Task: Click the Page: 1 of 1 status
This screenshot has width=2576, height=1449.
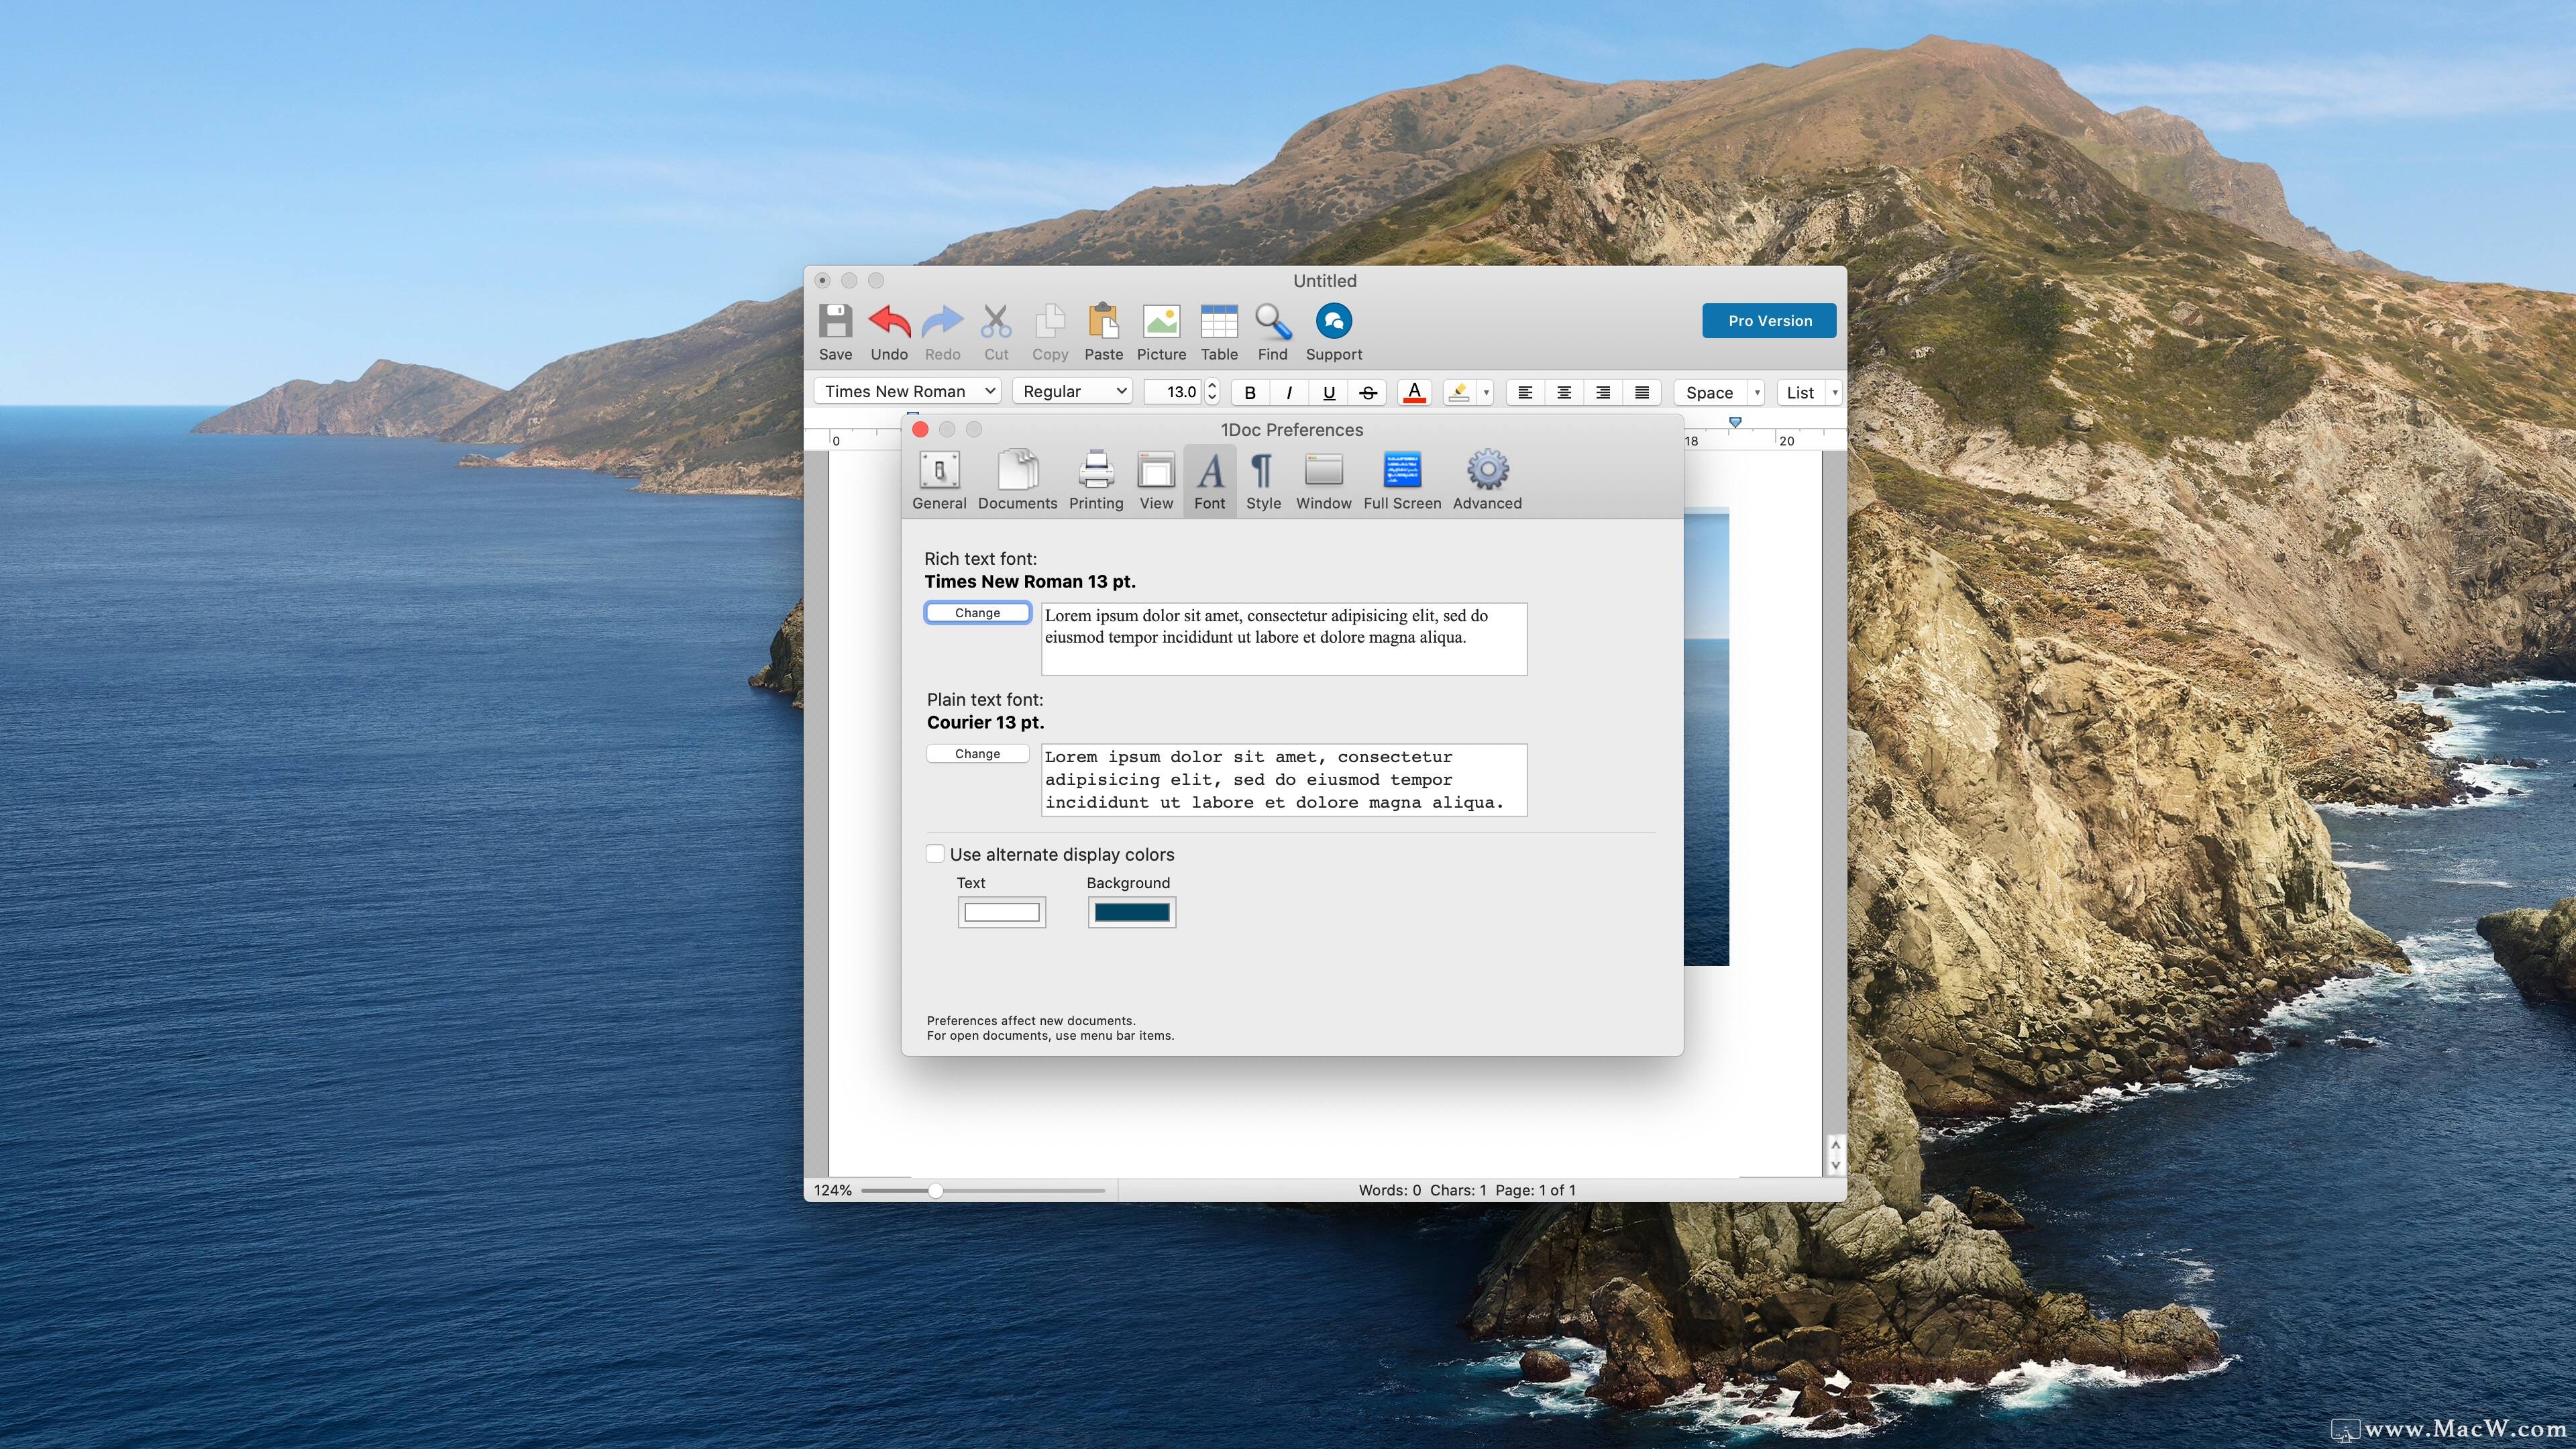Action: click(1535, 1190)
